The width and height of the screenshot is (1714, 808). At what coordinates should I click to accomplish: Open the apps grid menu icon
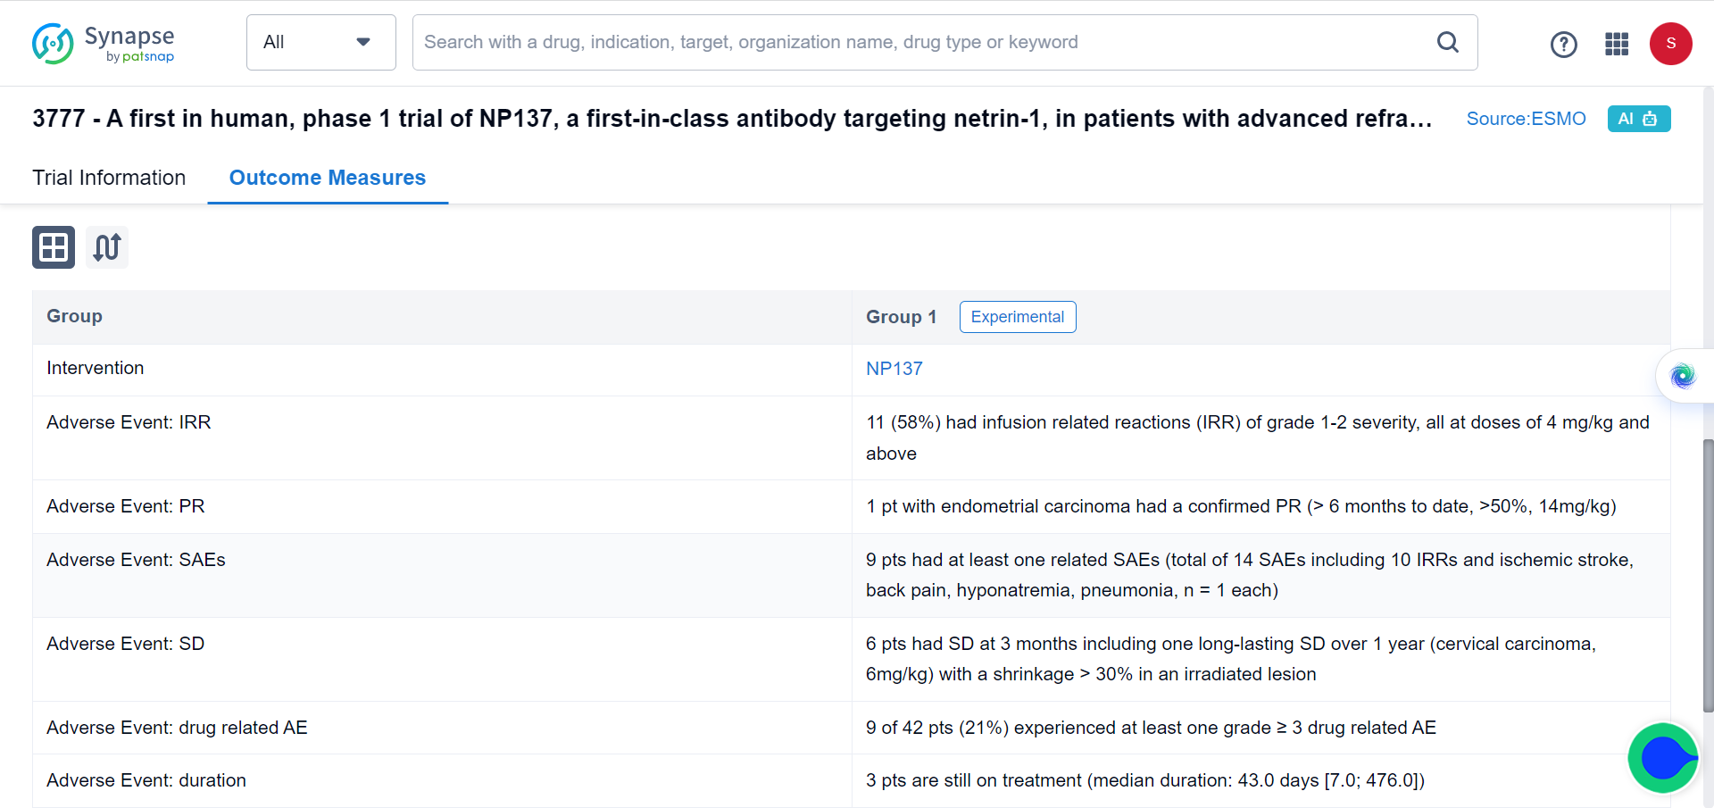(1617, 44)
